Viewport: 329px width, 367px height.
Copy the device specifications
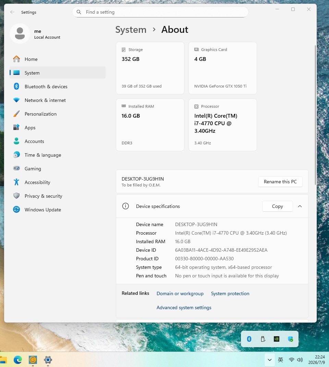(x=277, y=206)
